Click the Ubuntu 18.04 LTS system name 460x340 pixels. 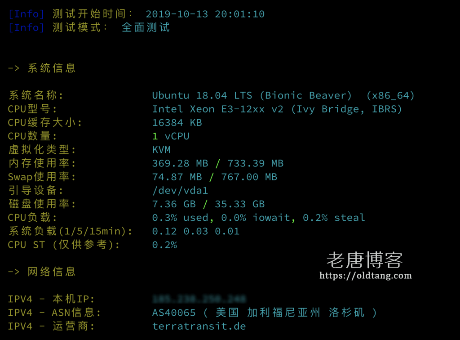point(202,95)
